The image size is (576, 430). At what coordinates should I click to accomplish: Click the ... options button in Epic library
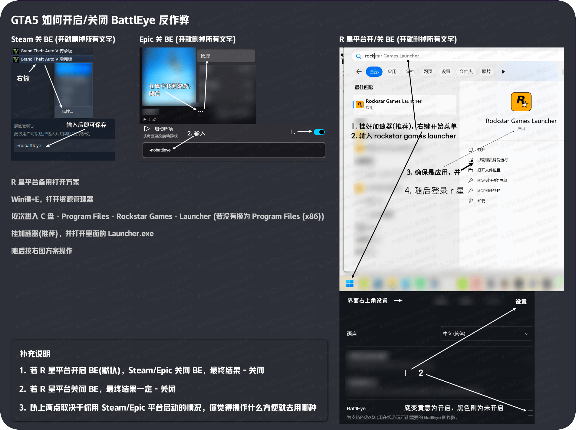(201, 111)
